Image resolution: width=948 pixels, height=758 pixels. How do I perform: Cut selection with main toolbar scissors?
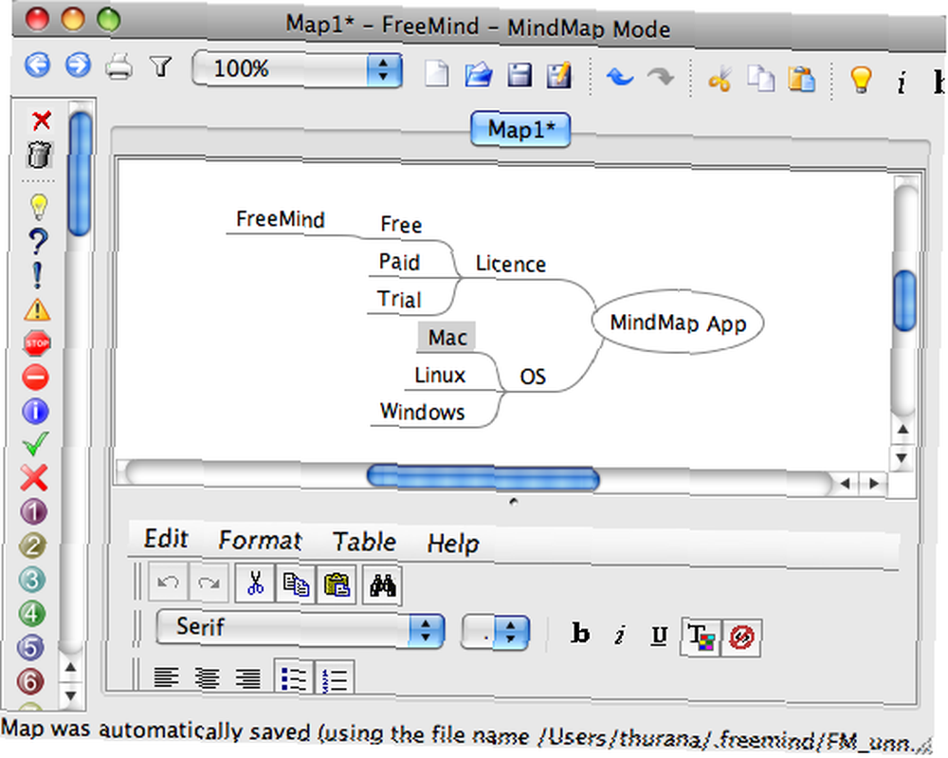point(720,79)
